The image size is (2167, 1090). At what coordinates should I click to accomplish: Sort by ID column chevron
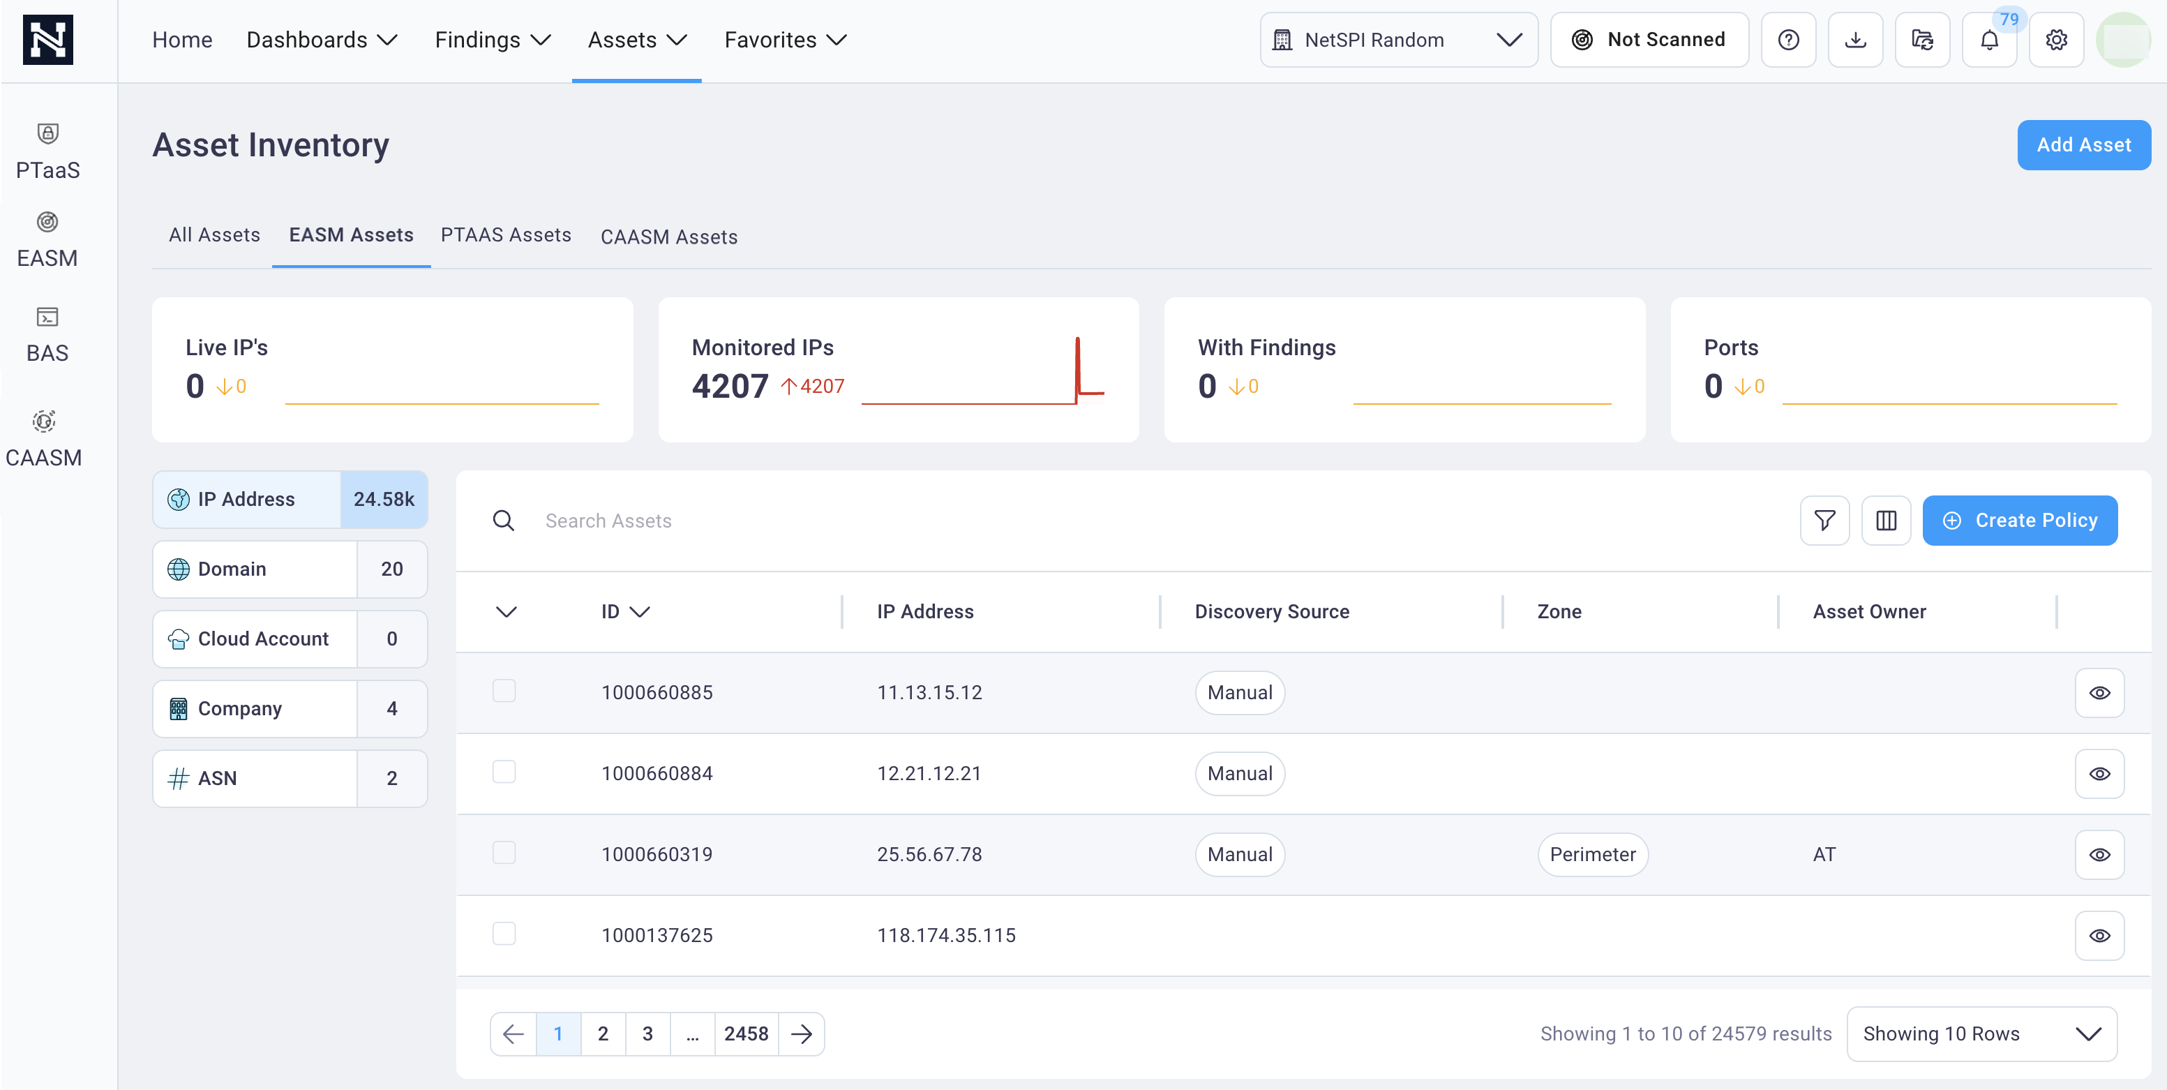tap(639, 612)
